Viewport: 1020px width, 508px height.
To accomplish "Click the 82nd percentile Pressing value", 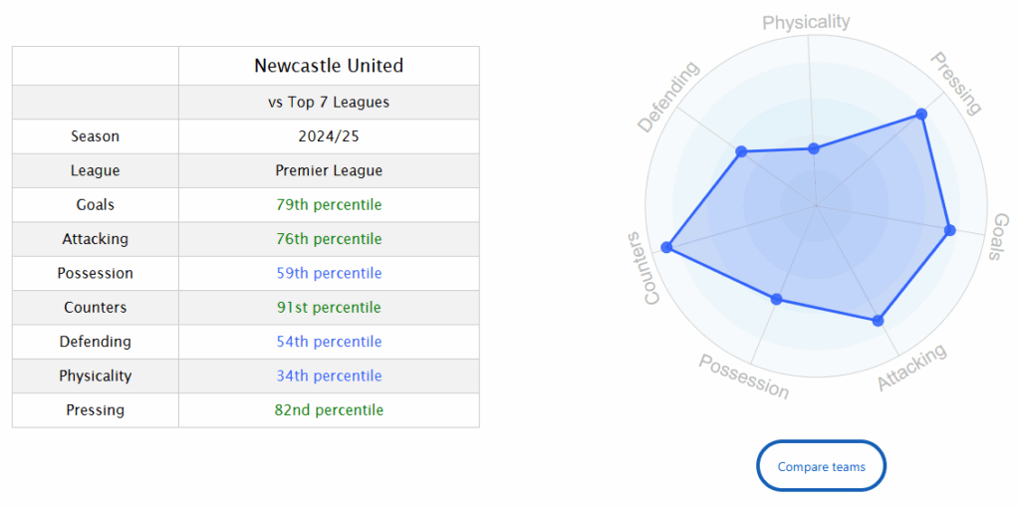I will point(329,410).
